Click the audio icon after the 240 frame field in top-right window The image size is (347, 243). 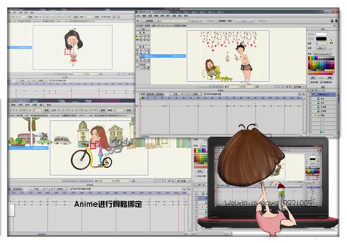(x=257, y=87)
